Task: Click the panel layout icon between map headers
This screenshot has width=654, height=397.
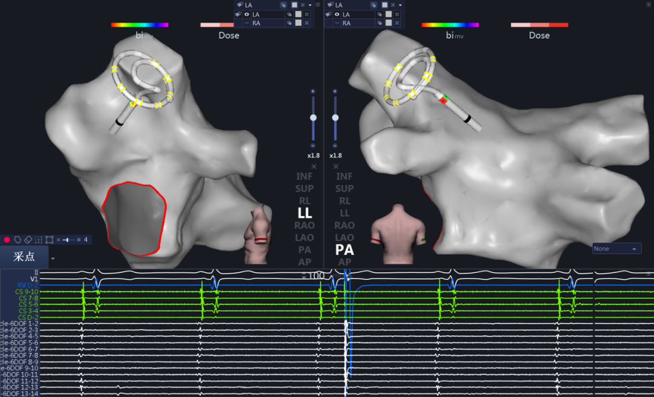Action: [318, 5]
